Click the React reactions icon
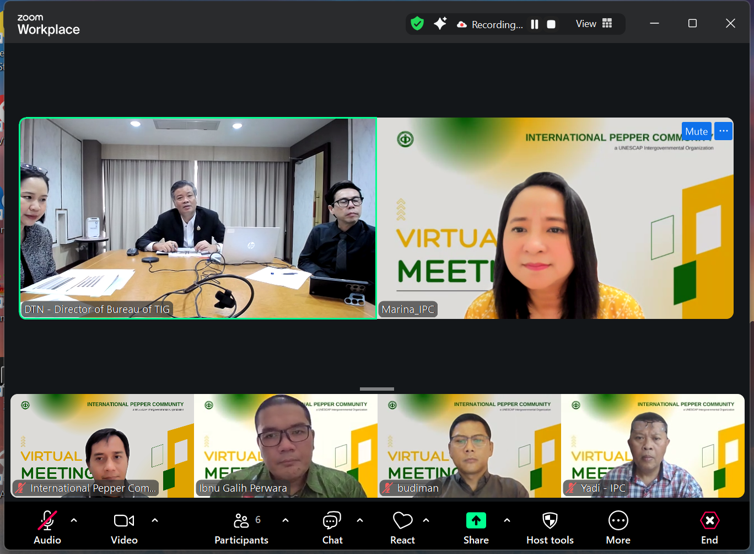Viewport: 754px width, 554px height. [402, 520]
